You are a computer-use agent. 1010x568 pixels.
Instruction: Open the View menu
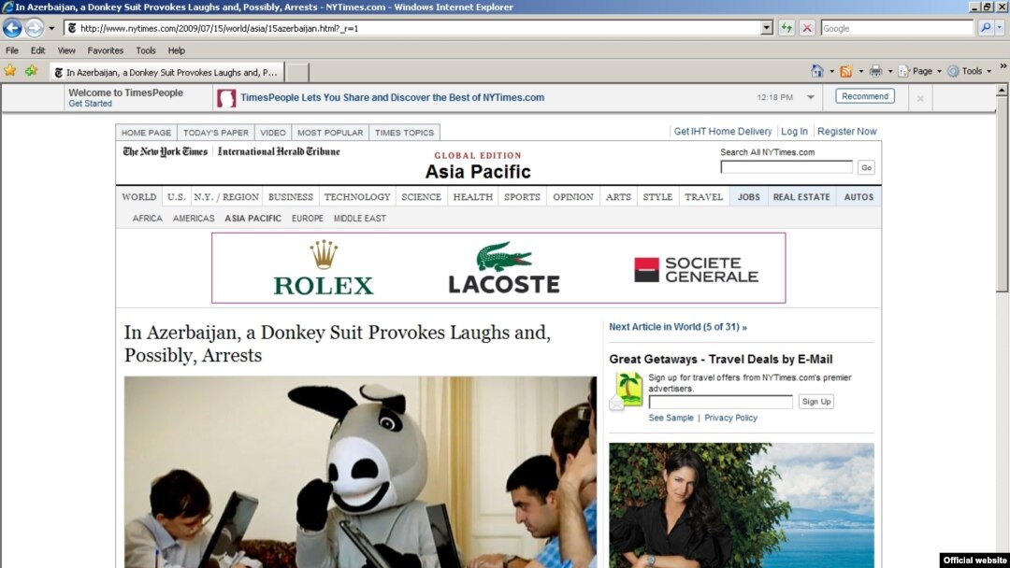click(66, 50)
